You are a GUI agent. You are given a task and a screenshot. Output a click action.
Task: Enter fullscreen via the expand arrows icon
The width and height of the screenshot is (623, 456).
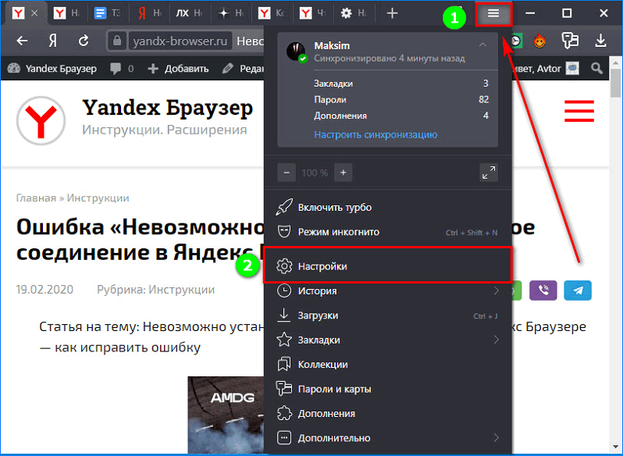point(489,173)
